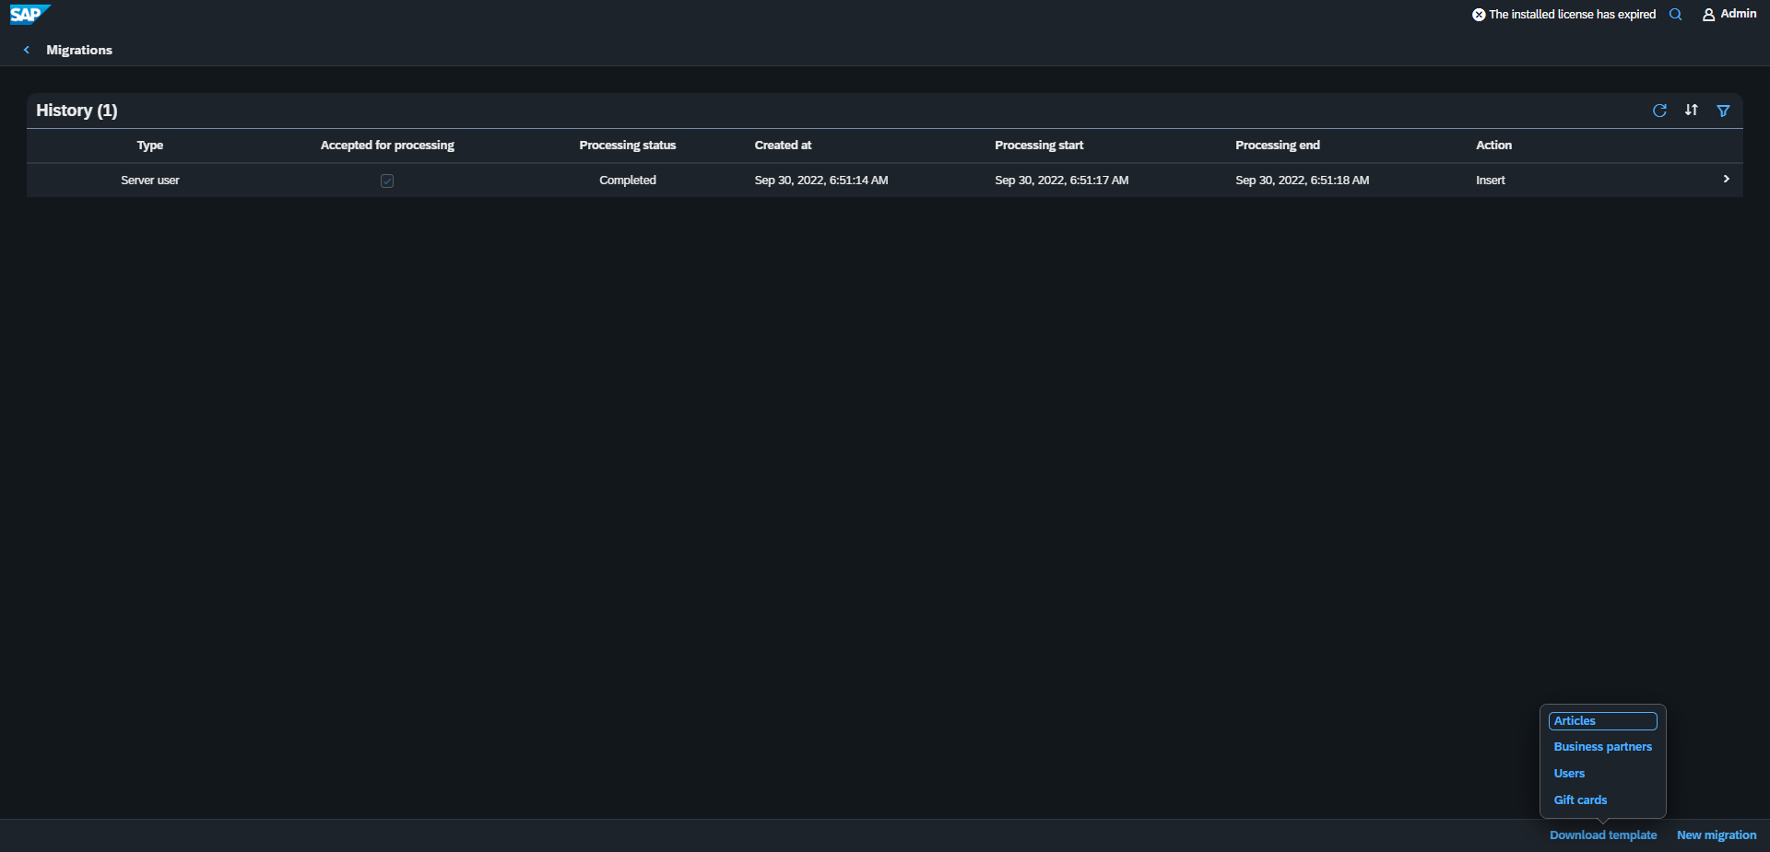Click the Completed status cell

click(x=627, y=181)
